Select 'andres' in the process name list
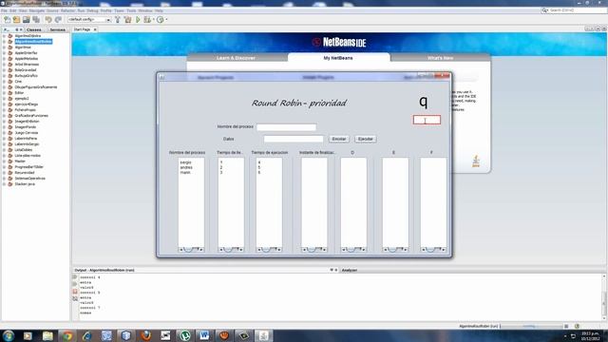 (186, 167)
